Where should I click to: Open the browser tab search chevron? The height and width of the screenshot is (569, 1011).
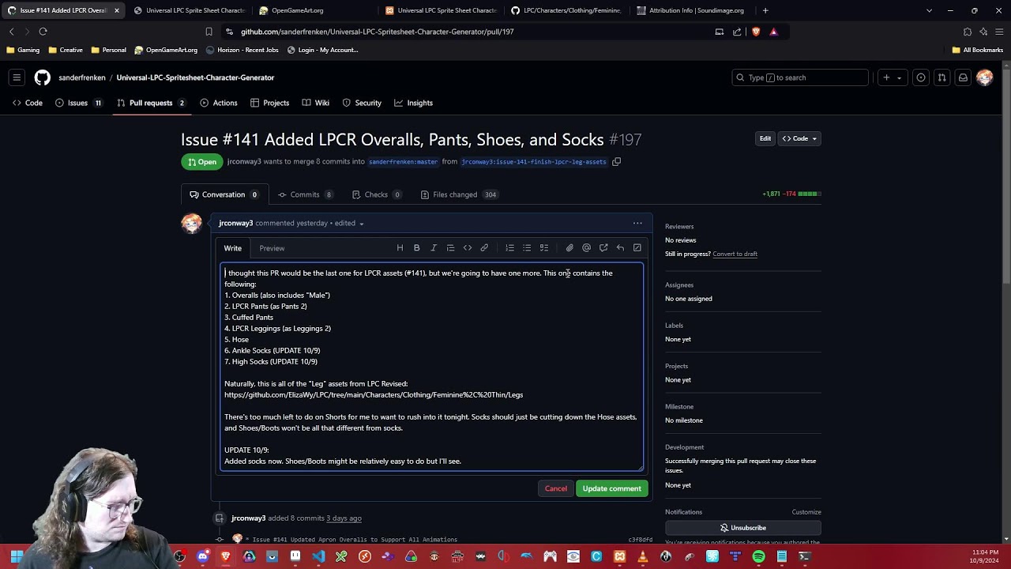pos(929,10)
